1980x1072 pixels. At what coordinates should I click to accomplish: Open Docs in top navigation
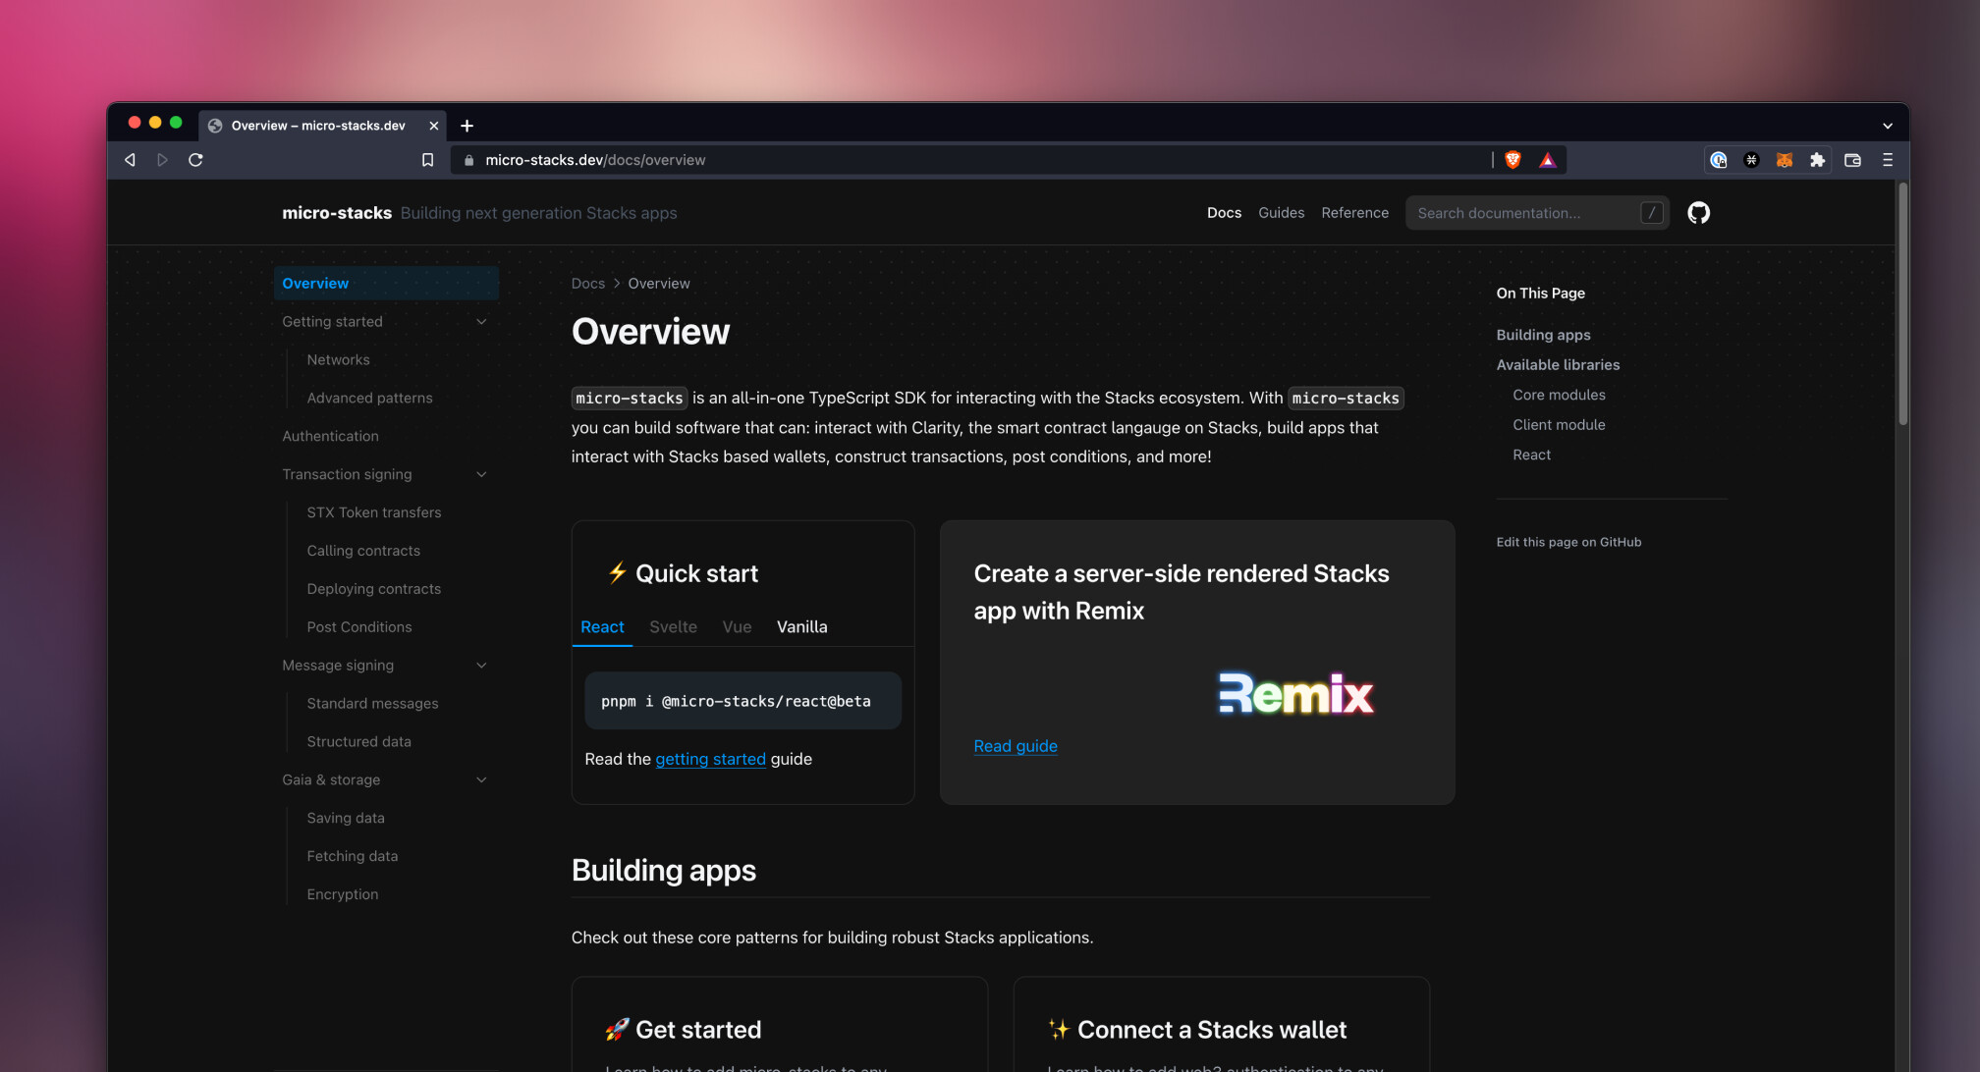tap(1224, 213)
